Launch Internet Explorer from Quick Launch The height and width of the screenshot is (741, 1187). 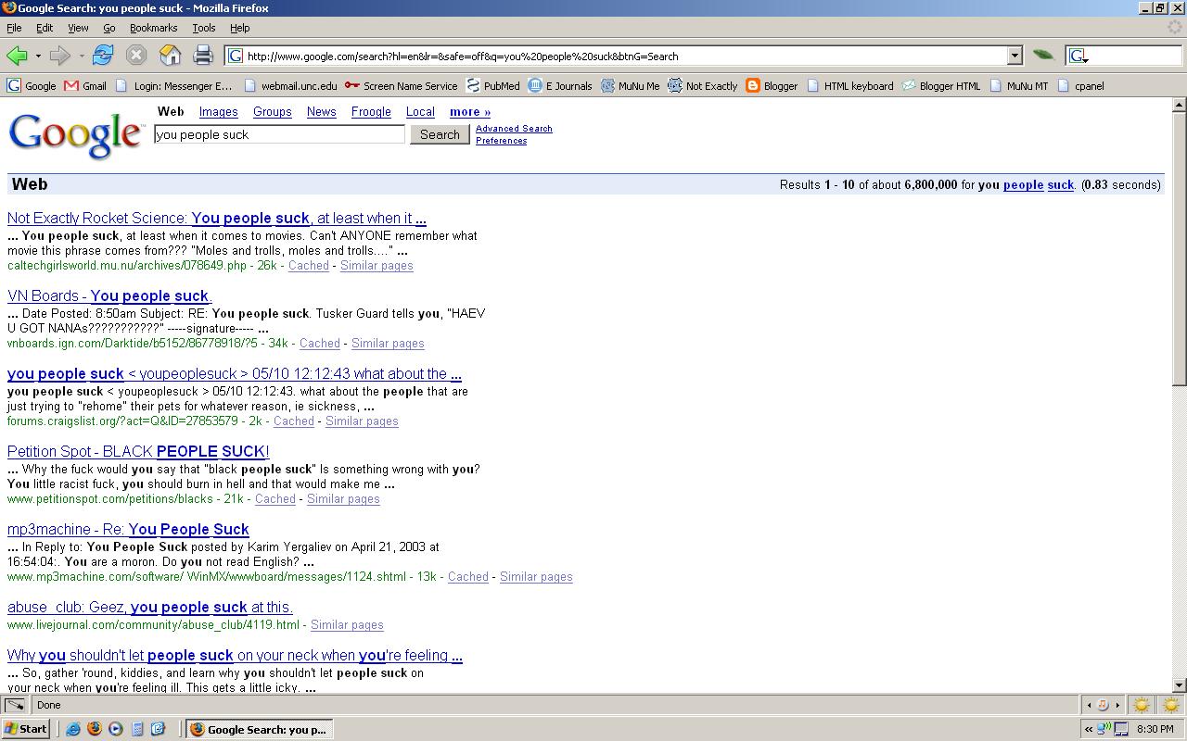tap(73, 729)
